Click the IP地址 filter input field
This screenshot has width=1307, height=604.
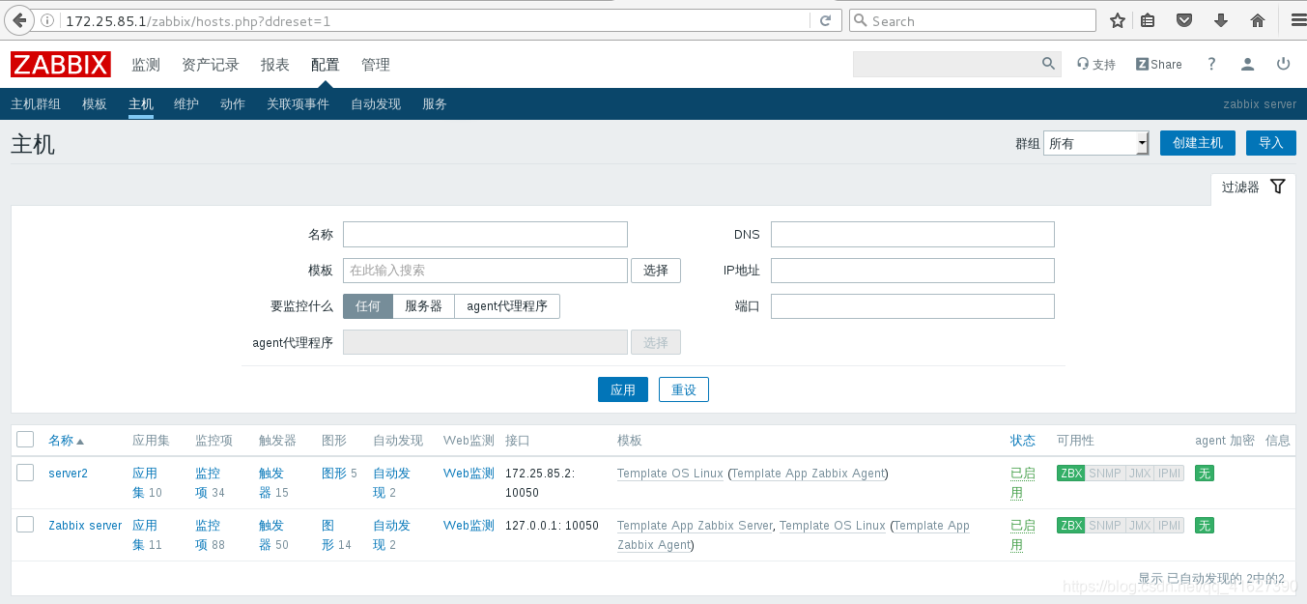tap(913, 271)
